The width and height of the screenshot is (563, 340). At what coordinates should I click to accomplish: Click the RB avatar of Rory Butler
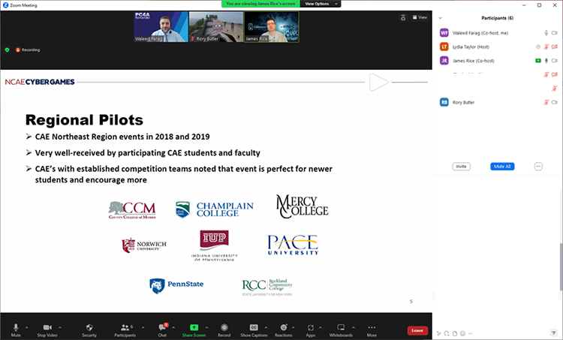[444, 102]
